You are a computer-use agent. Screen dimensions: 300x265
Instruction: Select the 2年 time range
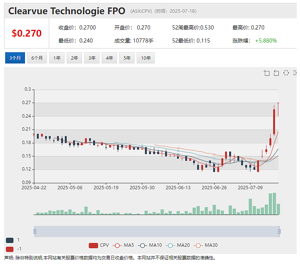pos(74,58)
